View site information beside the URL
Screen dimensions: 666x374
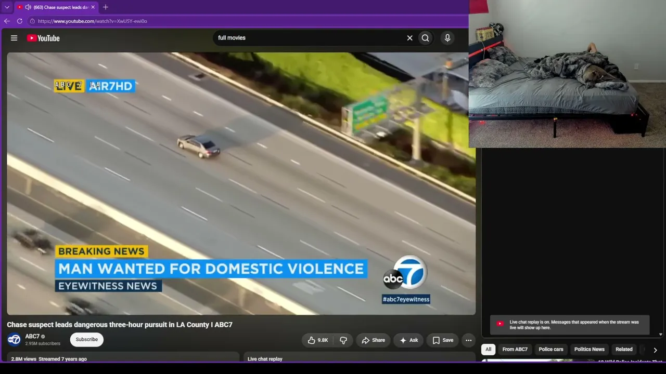coord(32,21)
